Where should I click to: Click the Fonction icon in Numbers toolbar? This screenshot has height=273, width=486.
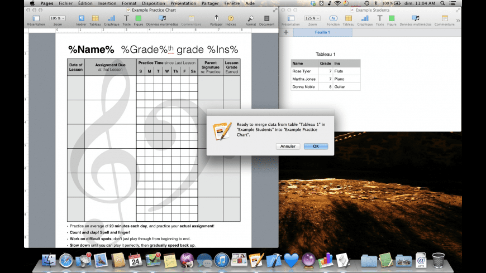(x=333, y=19)
